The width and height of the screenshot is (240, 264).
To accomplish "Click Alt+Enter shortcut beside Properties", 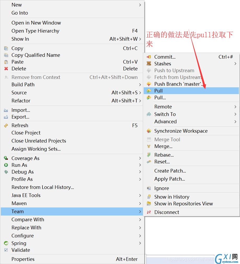I will coord(127,259).
